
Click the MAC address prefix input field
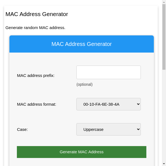[x=108, y=72]
